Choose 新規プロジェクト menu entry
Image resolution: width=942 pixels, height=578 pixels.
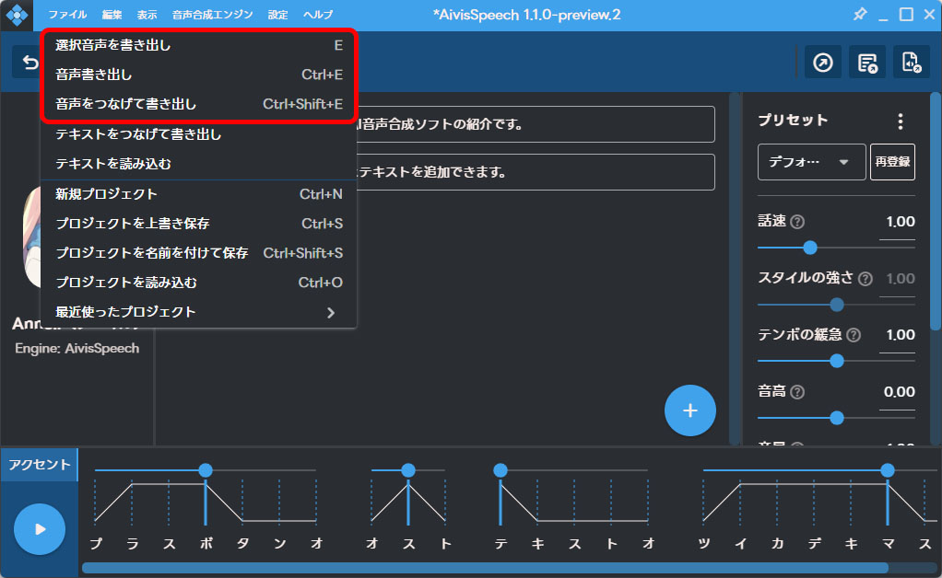(199, 194)
